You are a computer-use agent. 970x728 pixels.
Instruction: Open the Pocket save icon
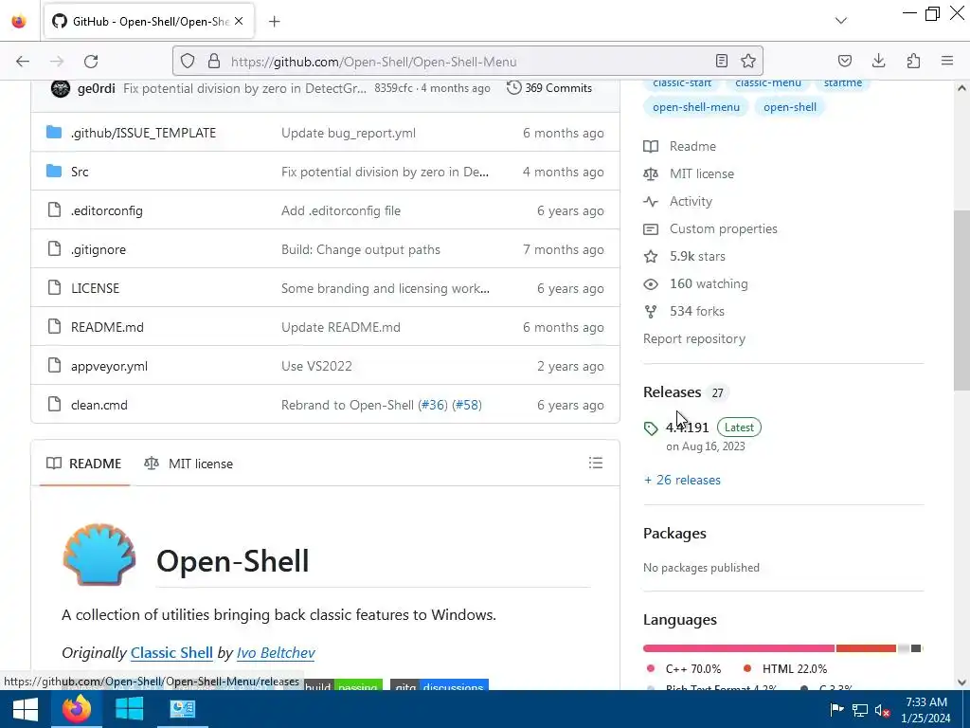click(844, 61)
